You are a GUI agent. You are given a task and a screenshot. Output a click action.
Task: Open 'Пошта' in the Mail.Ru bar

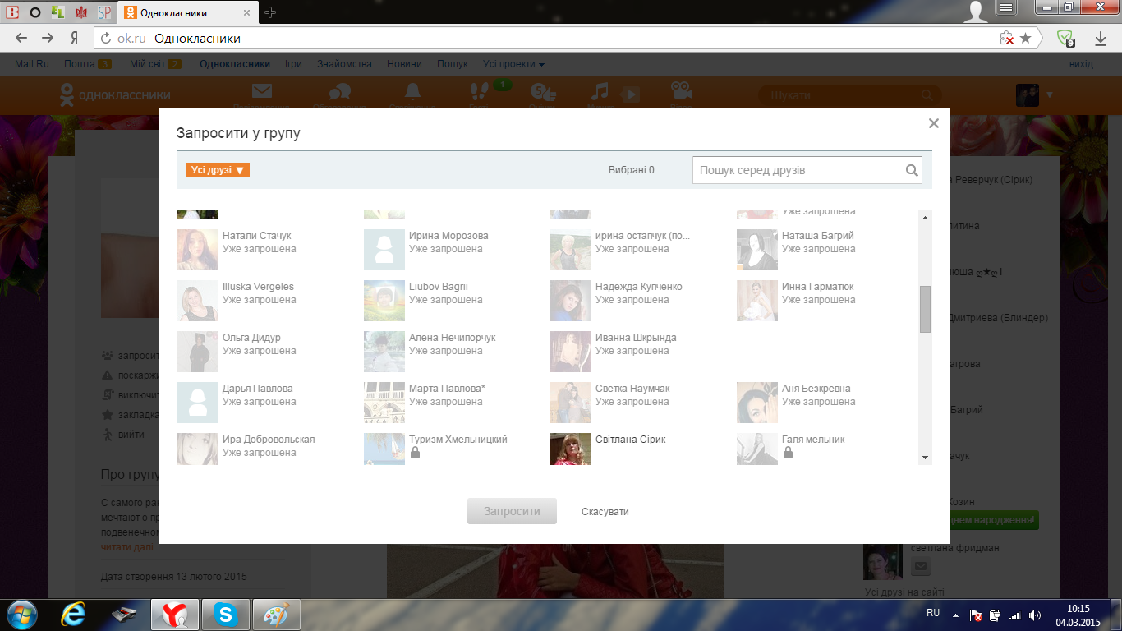80,64
